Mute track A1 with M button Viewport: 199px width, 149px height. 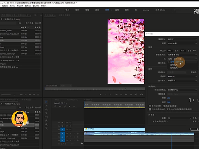70,133
